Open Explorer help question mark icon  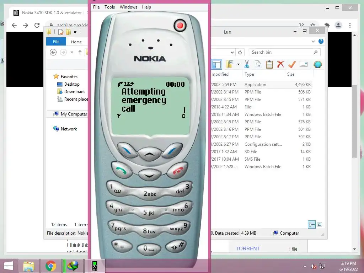tap(321, 41)
